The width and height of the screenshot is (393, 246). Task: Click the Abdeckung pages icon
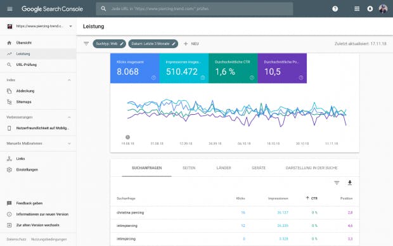tap(10, 91)
